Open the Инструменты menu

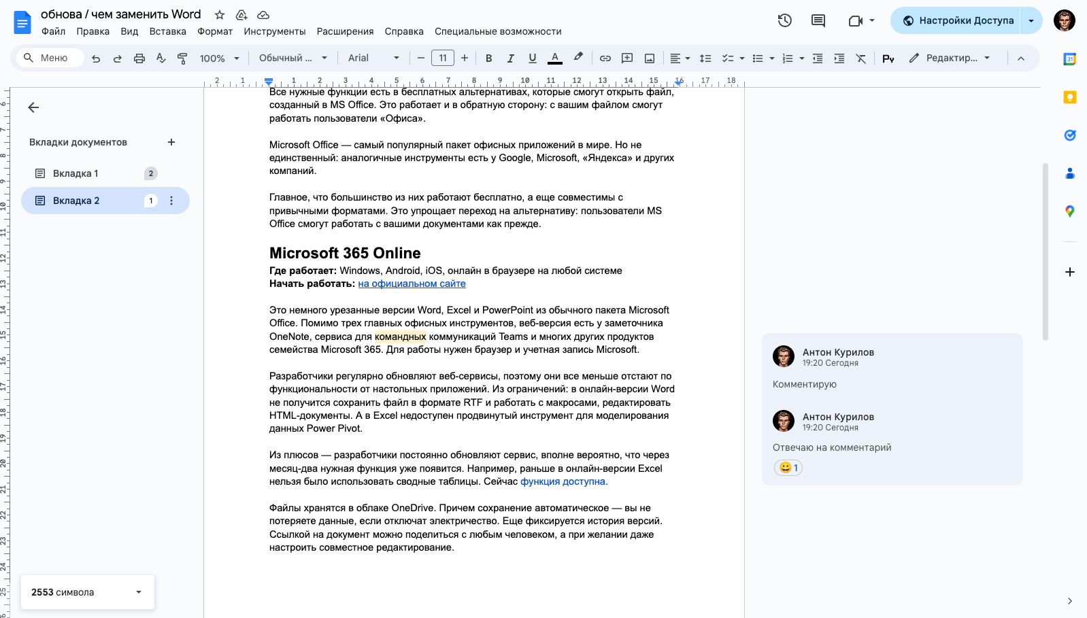point(275,31)
